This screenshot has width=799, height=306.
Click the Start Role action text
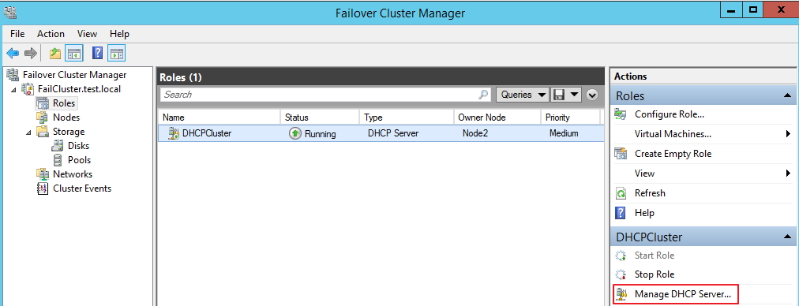click(655, 256)
